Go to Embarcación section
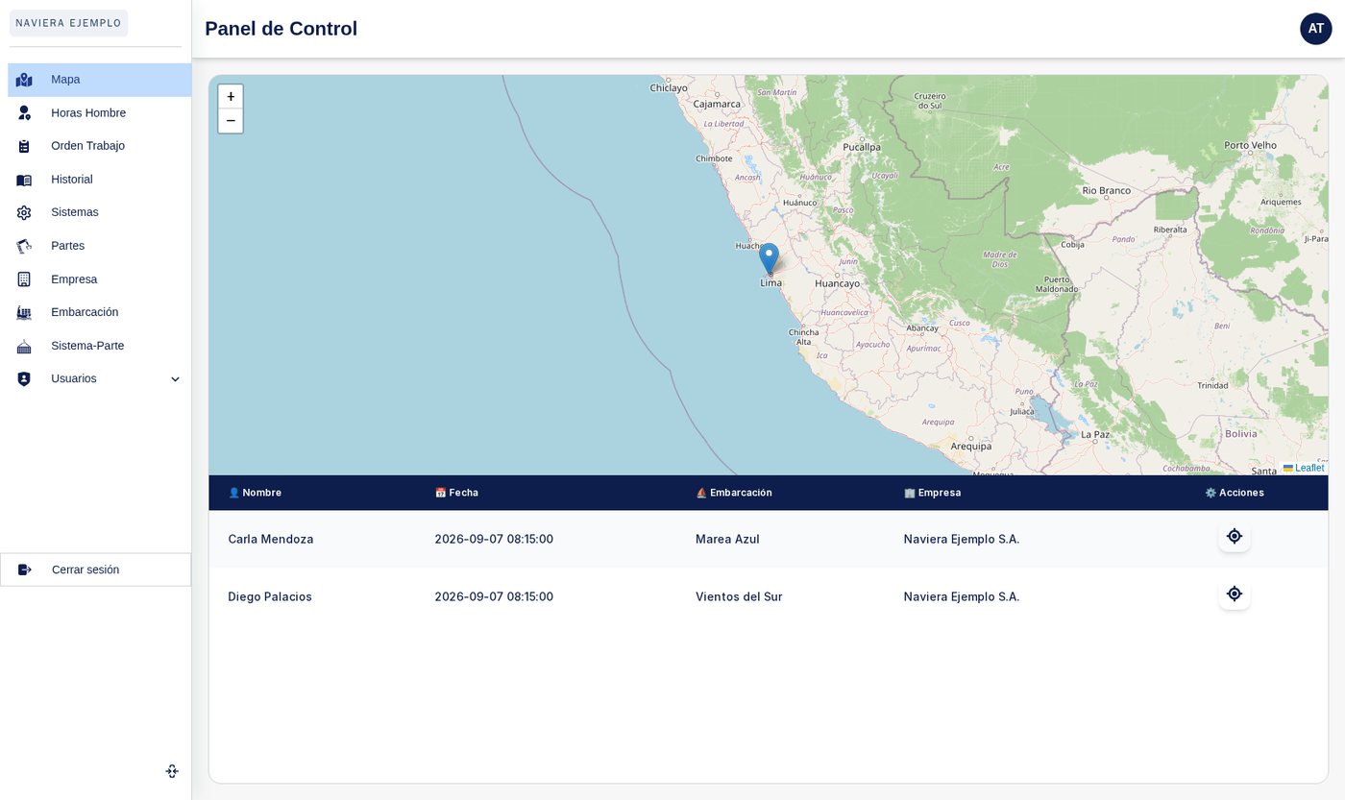The width and height of the screenshot is (1345, 800). 100,312
